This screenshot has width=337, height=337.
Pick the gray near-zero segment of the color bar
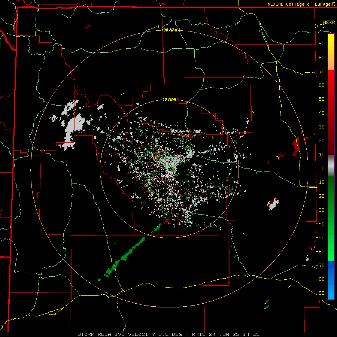coord(331,166)
